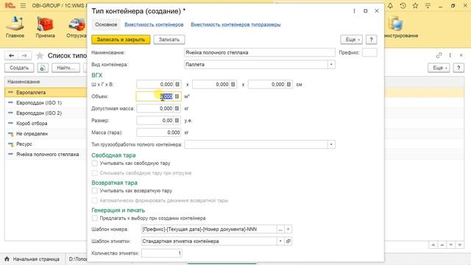This screenshot has width=471, height=265.
Task: Select Ячейка полочного стеллажа list row
Action: [46, 154]
